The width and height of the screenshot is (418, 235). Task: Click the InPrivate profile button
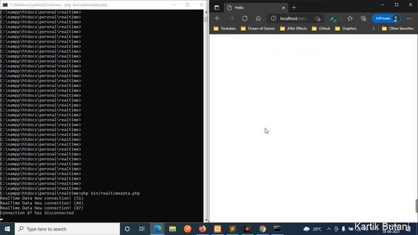click(386, 18)
